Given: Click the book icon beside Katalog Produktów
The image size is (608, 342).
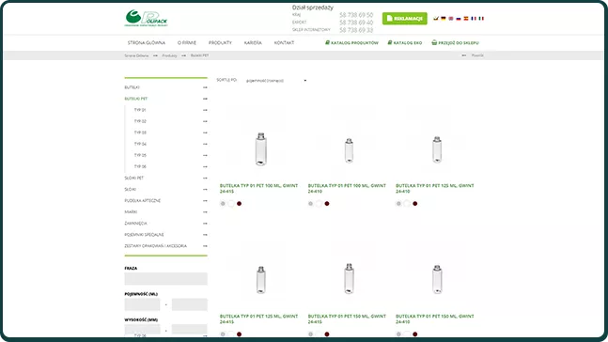Looking at the screenshot, I should pos(327,42).
